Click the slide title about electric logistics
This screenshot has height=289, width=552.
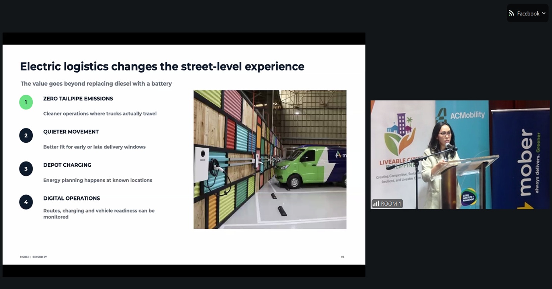[x=162, y=66]
